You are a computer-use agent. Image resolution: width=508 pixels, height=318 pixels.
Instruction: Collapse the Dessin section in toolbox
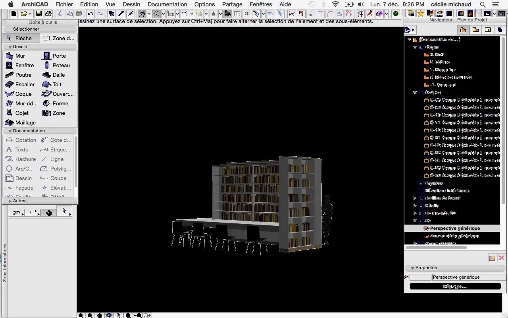(x=10, y=47)
